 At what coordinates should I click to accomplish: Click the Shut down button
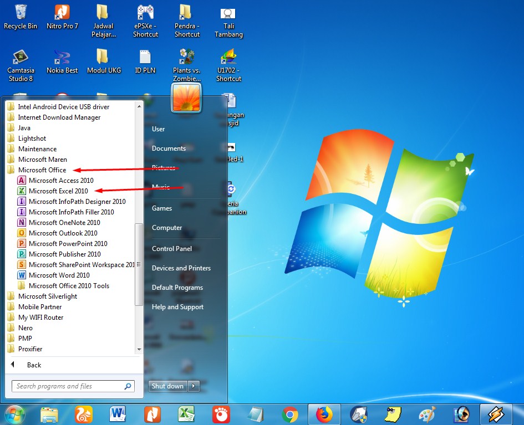(167, 386)
